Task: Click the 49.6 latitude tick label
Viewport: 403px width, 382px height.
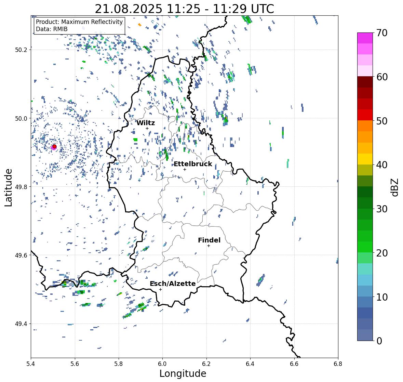Action: click(22, 255)
